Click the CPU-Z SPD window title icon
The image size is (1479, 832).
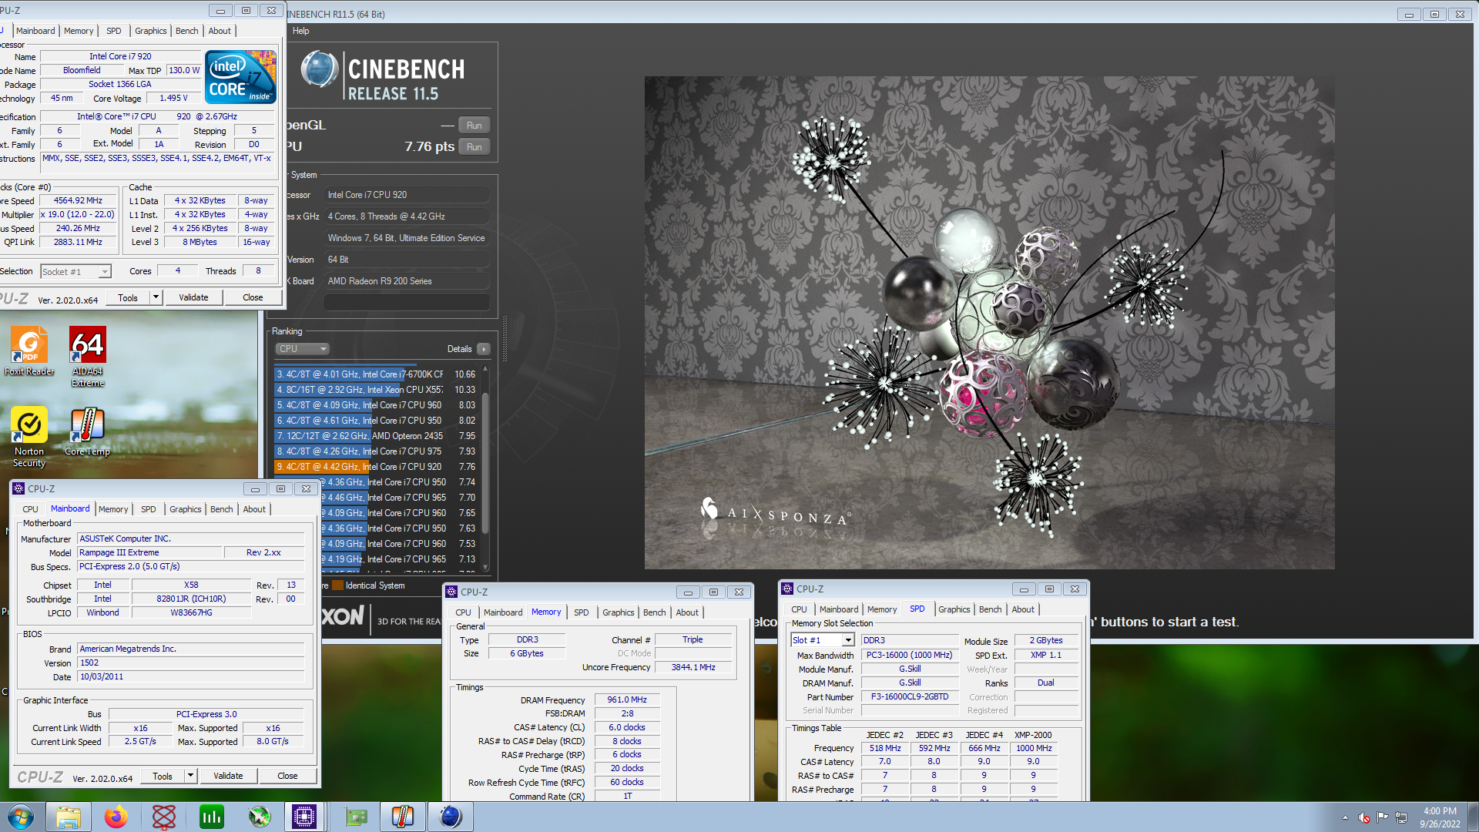[x=787, y=589]
